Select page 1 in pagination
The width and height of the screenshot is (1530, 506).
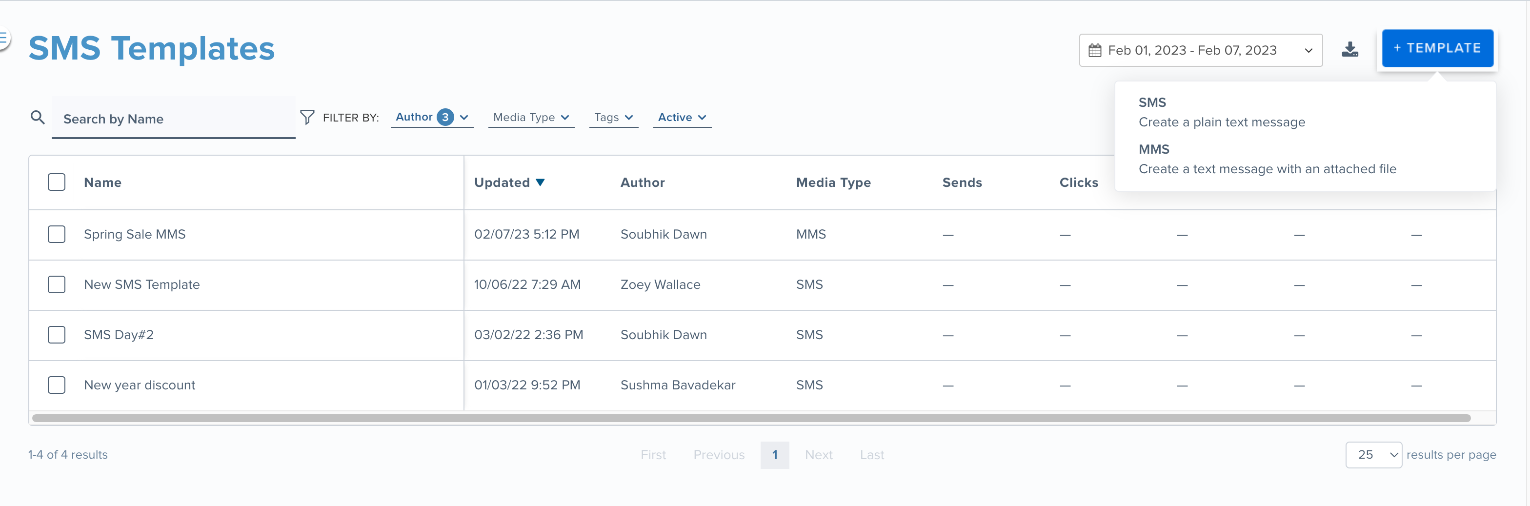pos(774,455)
